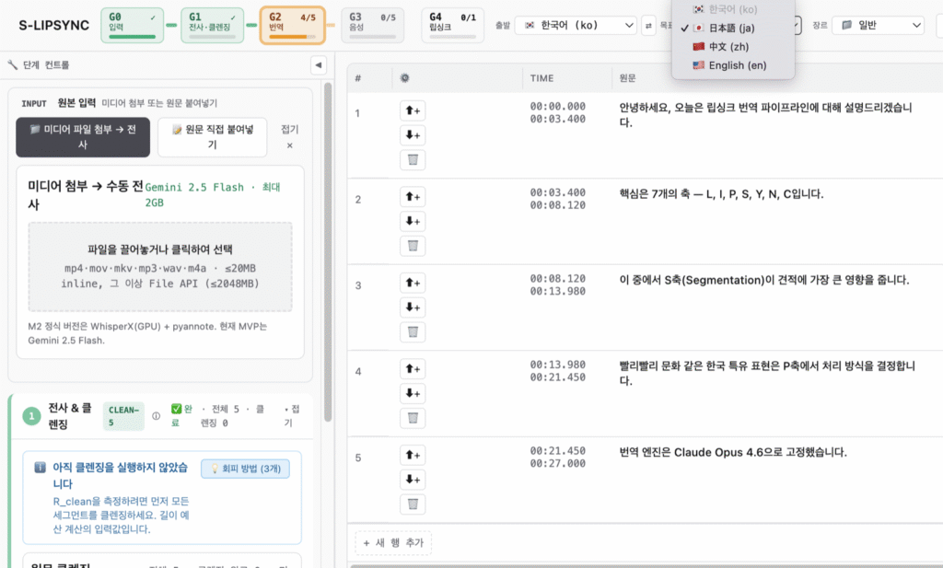Click the text '핵심은 7개의 축' in row 2

[x=655, y=193]
